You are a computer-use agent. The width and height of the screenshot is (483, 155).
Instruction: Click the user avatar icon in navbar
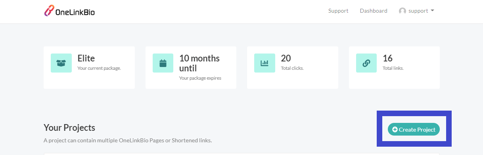(402, 11)
